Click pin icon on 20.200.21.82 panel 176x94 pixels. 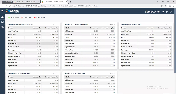[167, 24]
